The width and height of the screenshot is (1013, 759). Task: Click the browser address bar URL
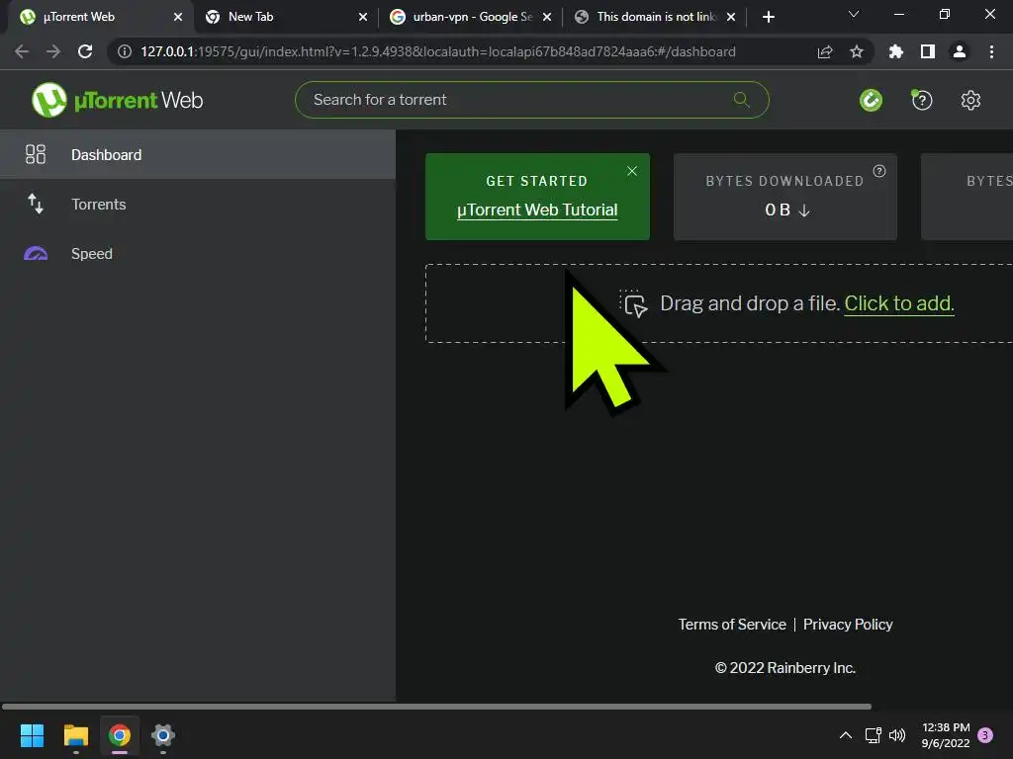click(x=438, y=51)
